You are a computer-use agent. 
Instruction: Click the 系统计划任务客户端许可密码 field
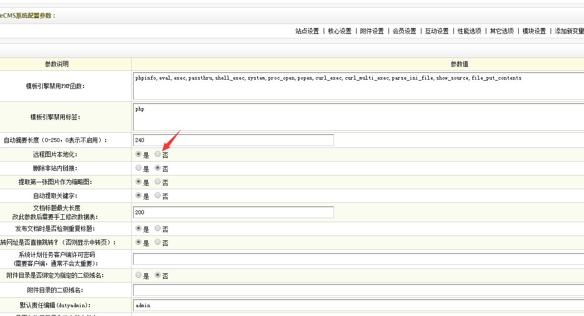point(295,259)
